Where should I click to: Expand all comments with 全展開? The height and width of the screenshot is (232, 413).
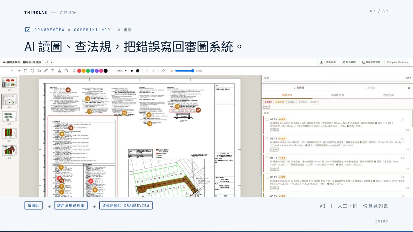pyautogui.click(x=299, y=88)
